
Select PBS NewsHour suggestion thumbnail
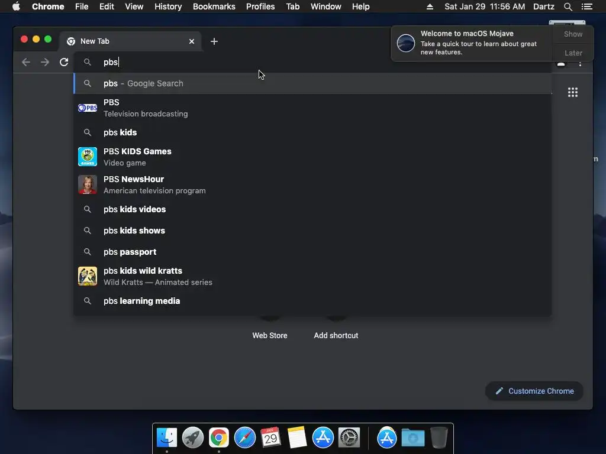(x=88, y=184)
